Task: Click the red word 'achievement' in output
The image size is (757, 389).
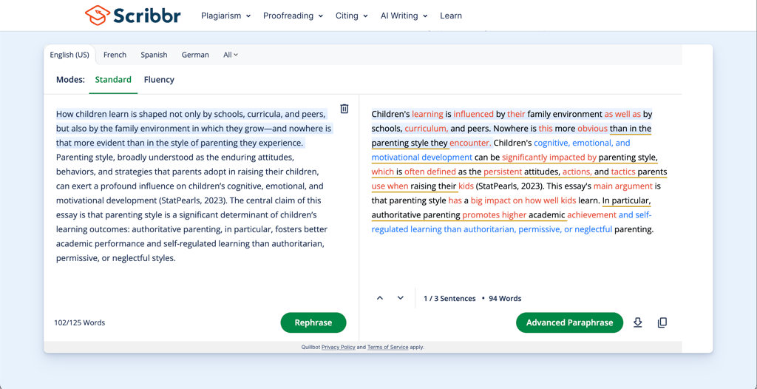Action: pyautogui.click(x=592, y=215)
